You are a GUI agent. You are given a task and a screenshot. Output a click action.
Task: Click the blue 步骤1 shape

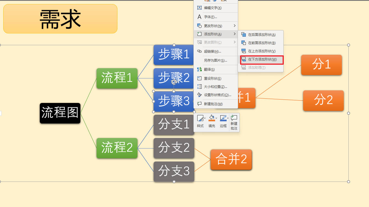click(x=174, y=55)
